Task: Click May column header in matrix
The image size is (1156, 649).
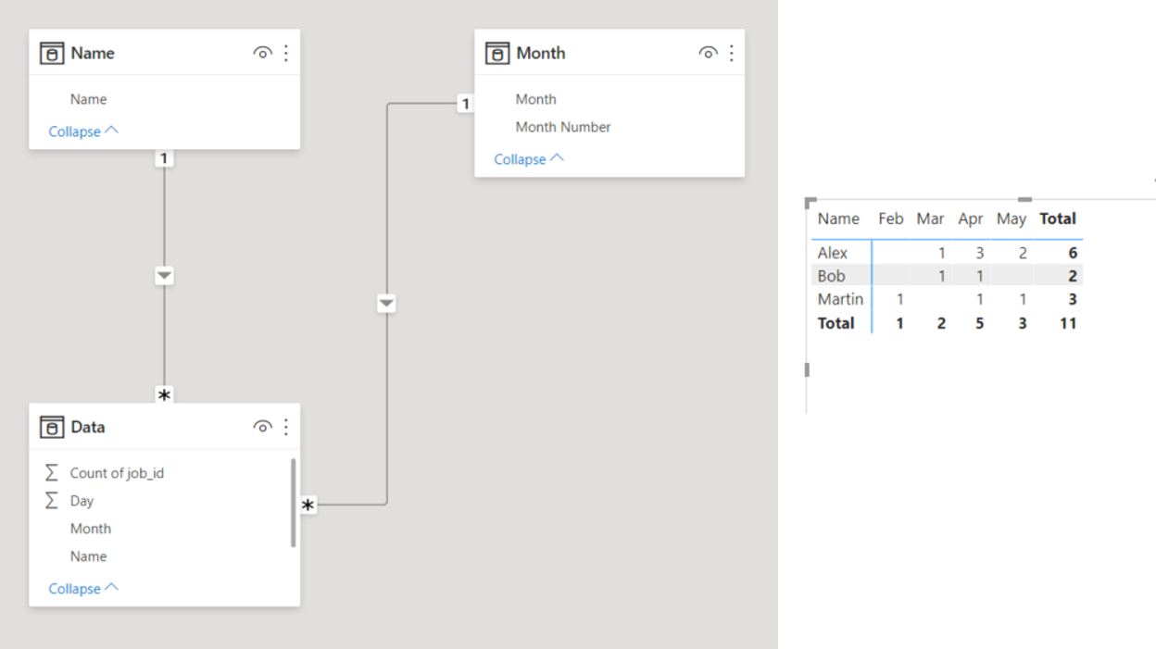Action: click(1011, 219)
